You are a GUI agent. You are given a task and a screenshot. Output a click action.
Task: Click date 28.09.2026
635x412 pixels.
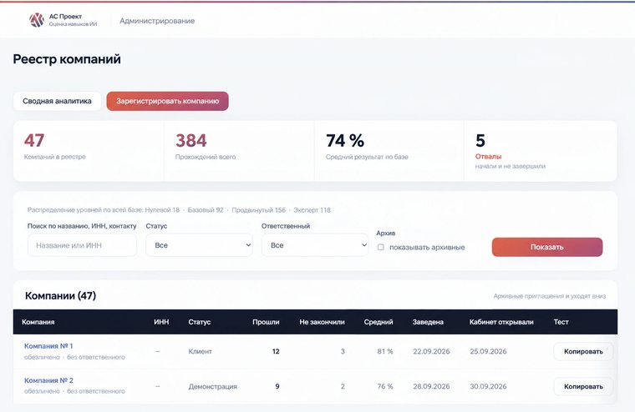[x=431, y=386]
